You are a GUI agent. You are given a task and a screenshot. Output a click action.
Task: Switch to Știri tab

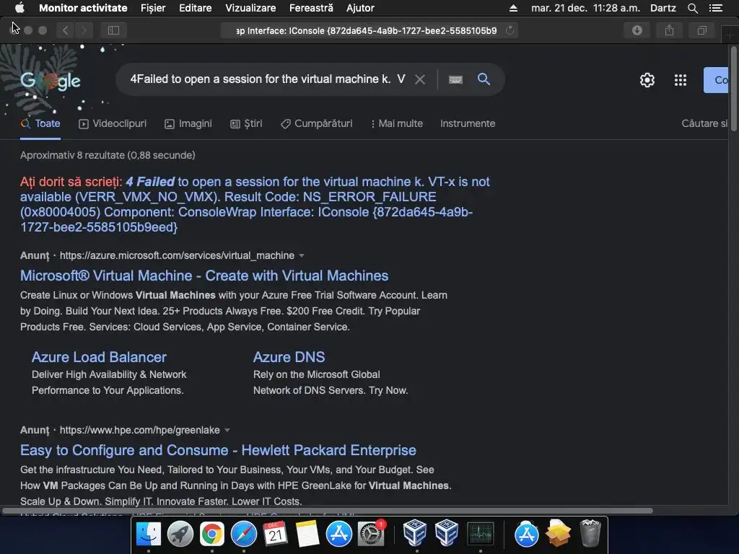pos(246,124)
